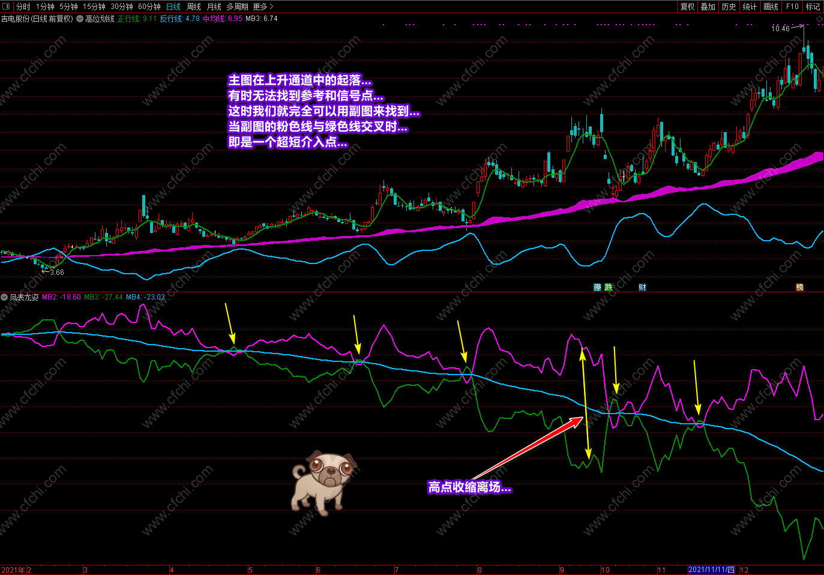Click the MB3: 6.74 value
The image size is (824, 575).
(x=262, y=19)
